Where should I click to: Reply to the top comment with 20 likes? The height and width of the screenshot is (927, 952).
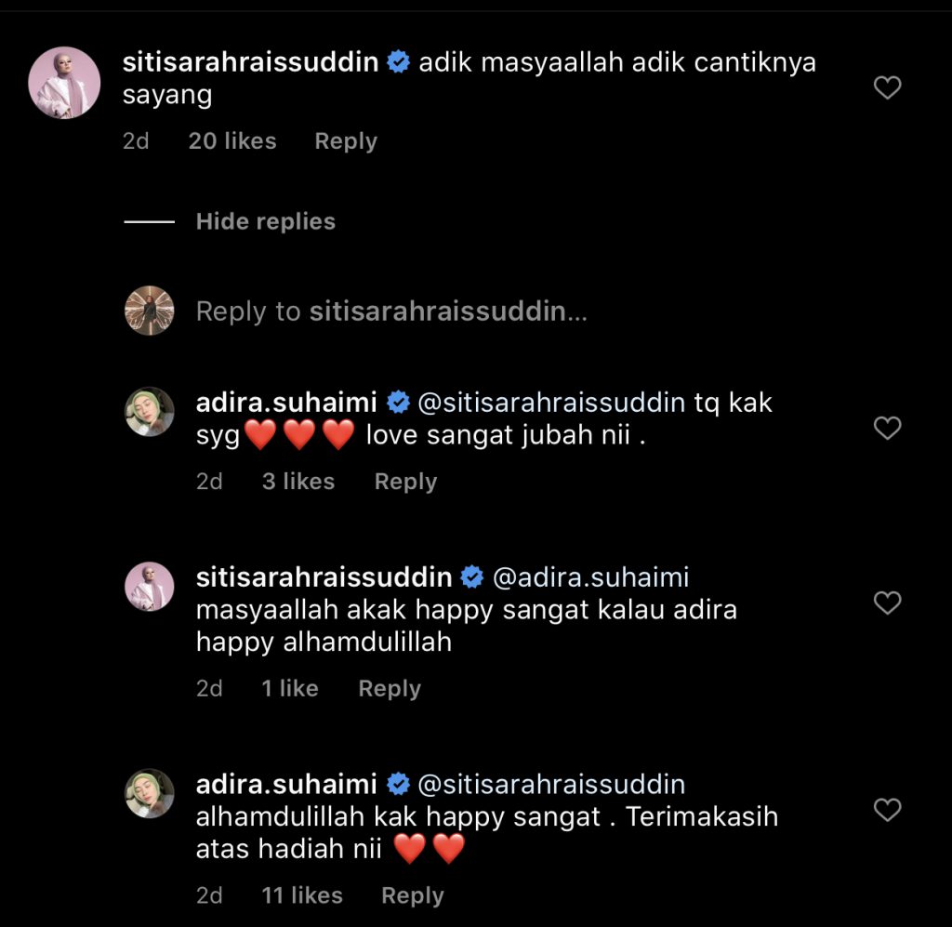click(346, 141)
